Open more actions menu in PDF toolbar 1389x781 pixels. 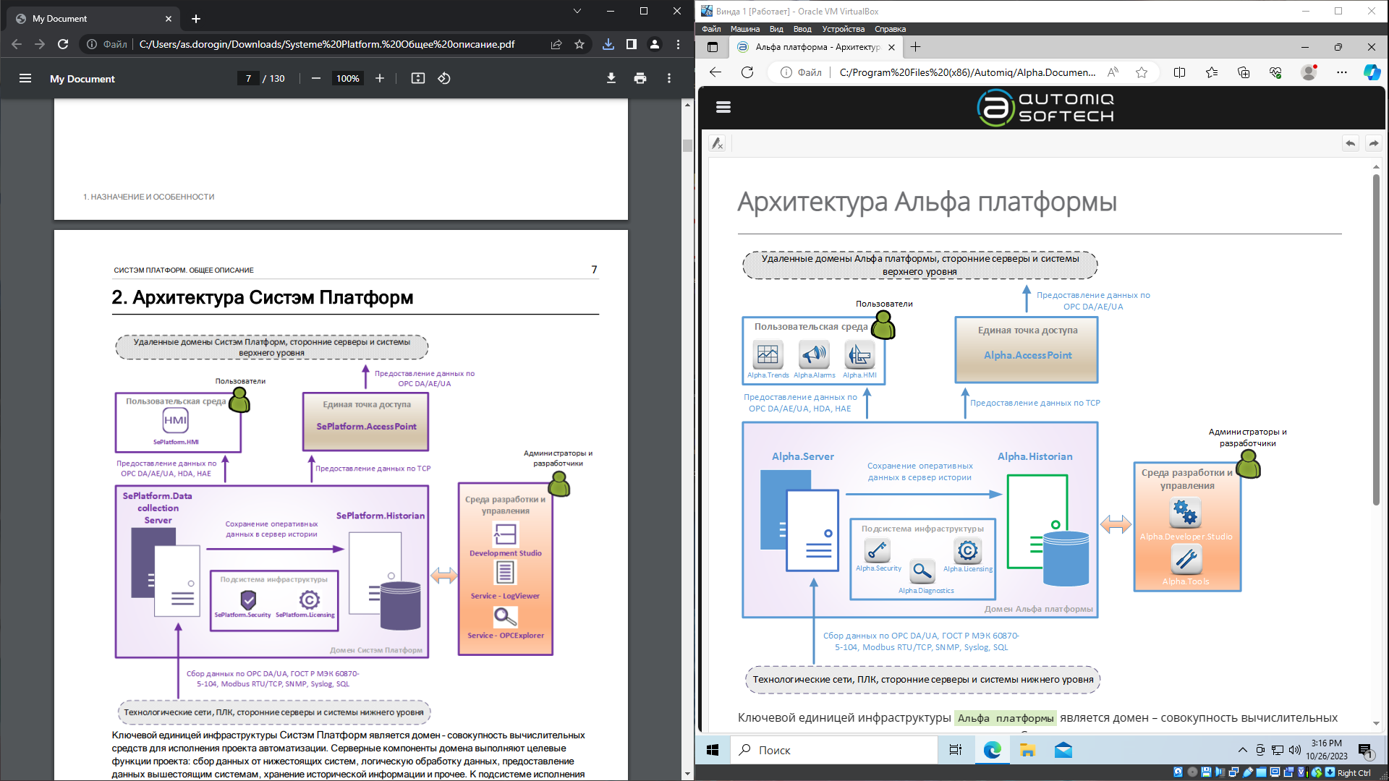point(669,78)
